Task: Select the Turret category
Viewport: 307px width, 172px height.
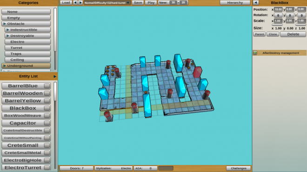Action: click(x=27, y=48)
